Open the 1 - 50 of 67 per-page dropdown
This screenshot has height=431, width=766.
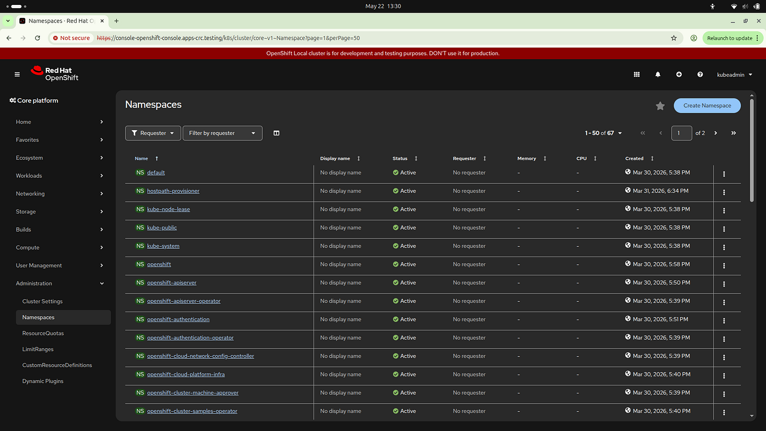pyautogui.click(x=603, y=133)
